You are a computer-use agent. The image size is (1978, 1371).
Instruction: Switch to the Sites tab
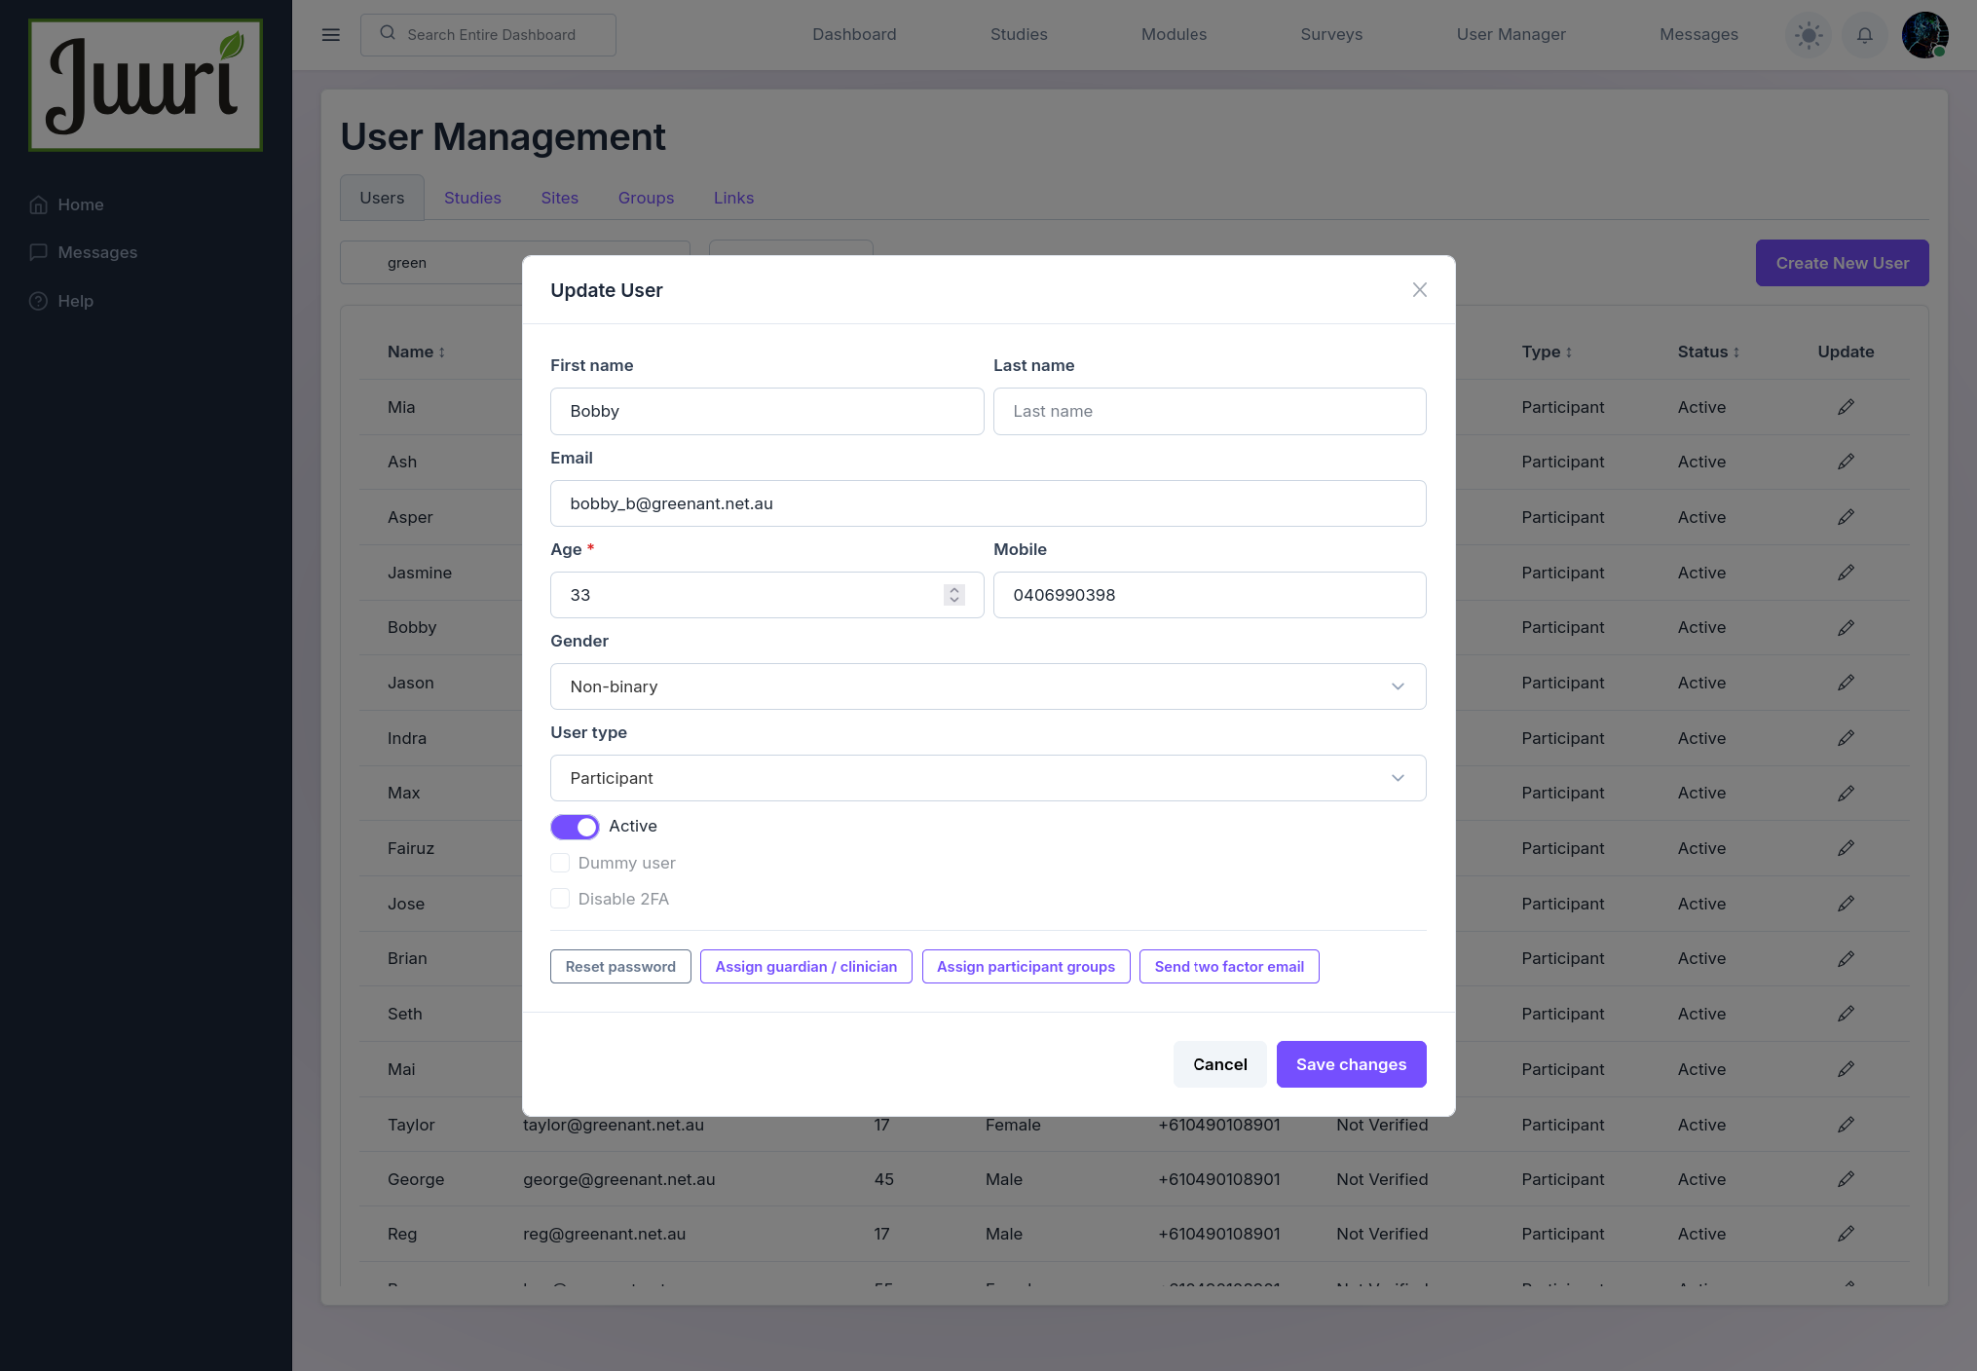[x=560, y=198]
